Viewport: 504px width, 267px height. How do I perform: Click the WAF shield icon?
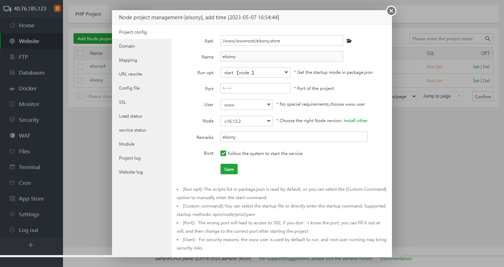coord(13,136)
